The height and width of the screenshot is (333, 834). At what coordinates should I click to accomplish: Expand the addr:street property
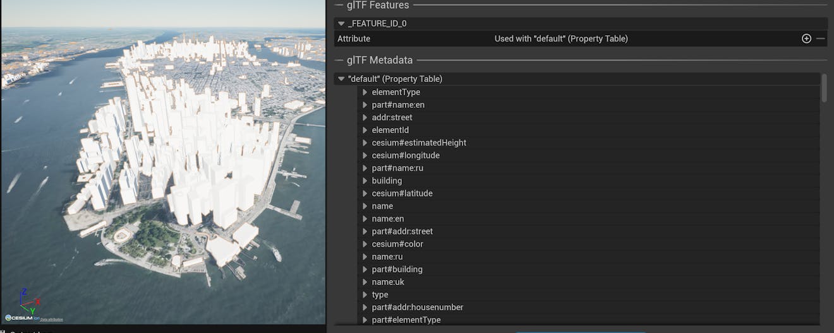coord(365,117)
